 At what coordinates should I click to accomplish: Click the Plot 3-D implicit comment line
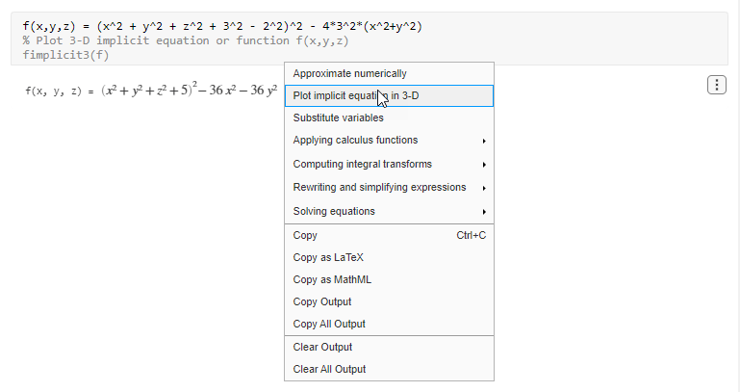(x=185, y=40)
